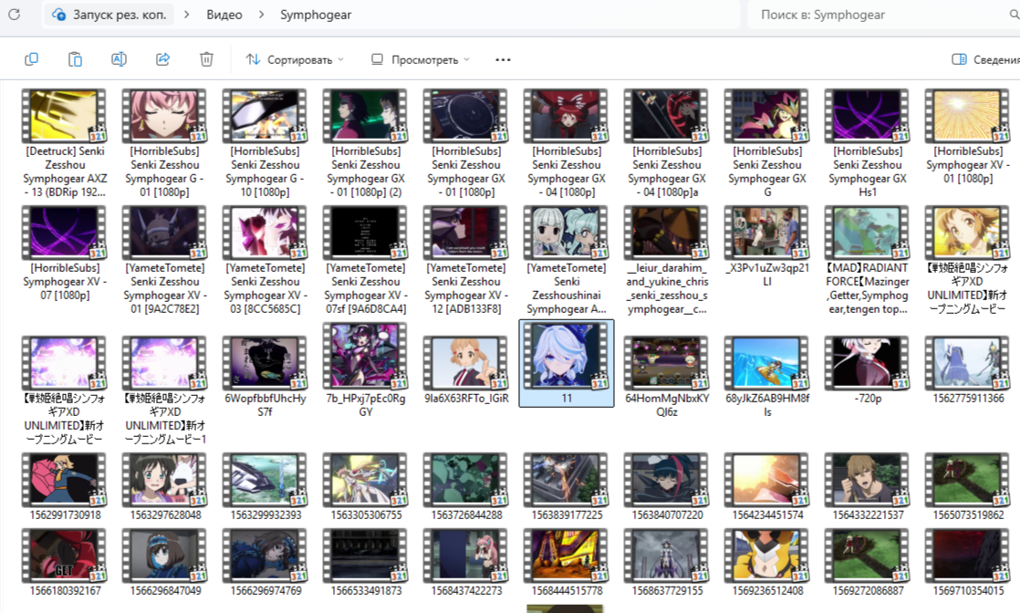Click the highlighted video file named 11
Screen dimensions: 1020x613
pyautogui.click(x=567, y=364)
